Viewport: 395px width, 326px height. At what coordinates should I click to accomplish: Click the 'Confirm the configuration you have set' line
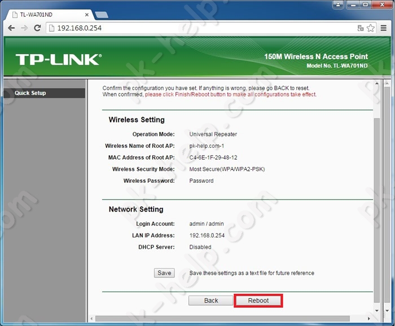coord(206,89)
